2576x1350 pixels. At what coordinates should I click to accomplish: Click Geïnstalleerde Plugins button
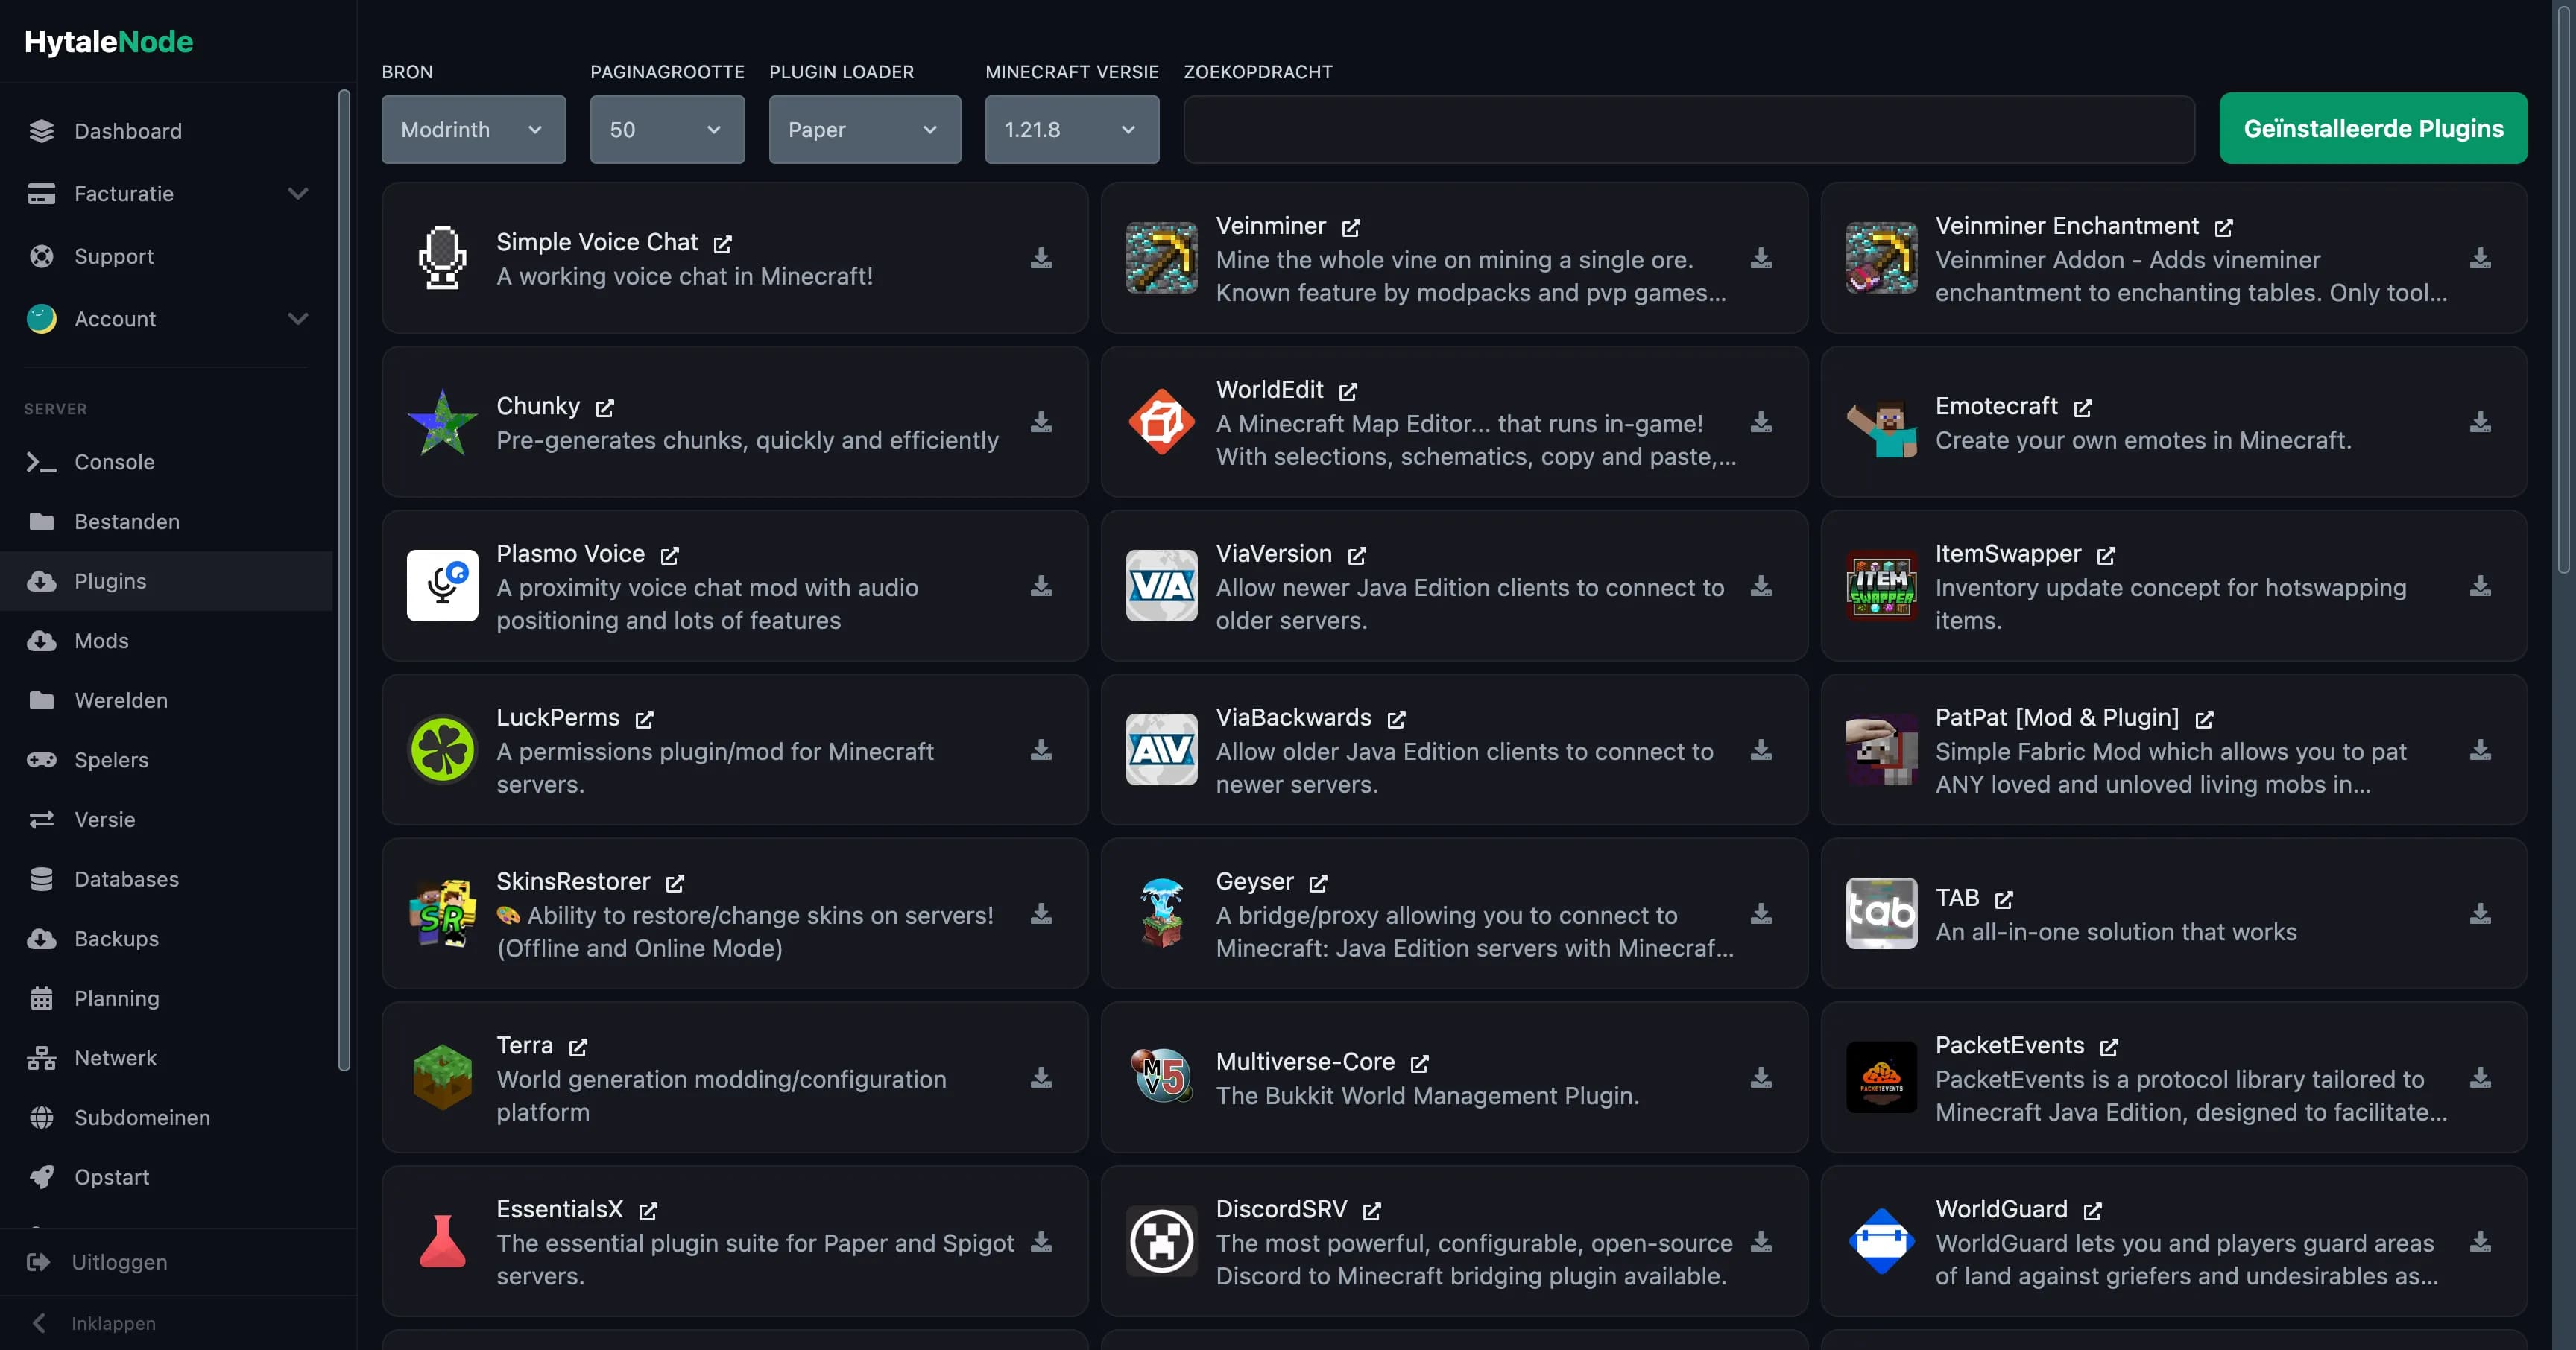2373,129
